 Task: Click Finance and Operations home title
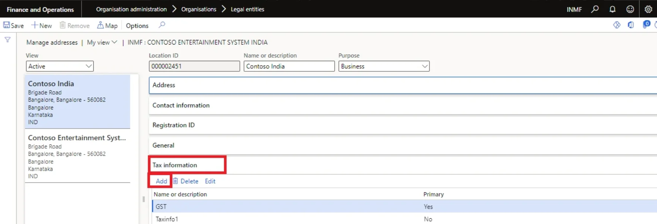[40, 9]
